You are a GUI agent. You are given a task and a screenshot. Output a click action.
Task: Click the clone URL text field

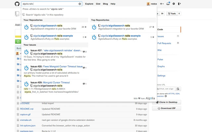pyautogui.click(x=166, y=89)
